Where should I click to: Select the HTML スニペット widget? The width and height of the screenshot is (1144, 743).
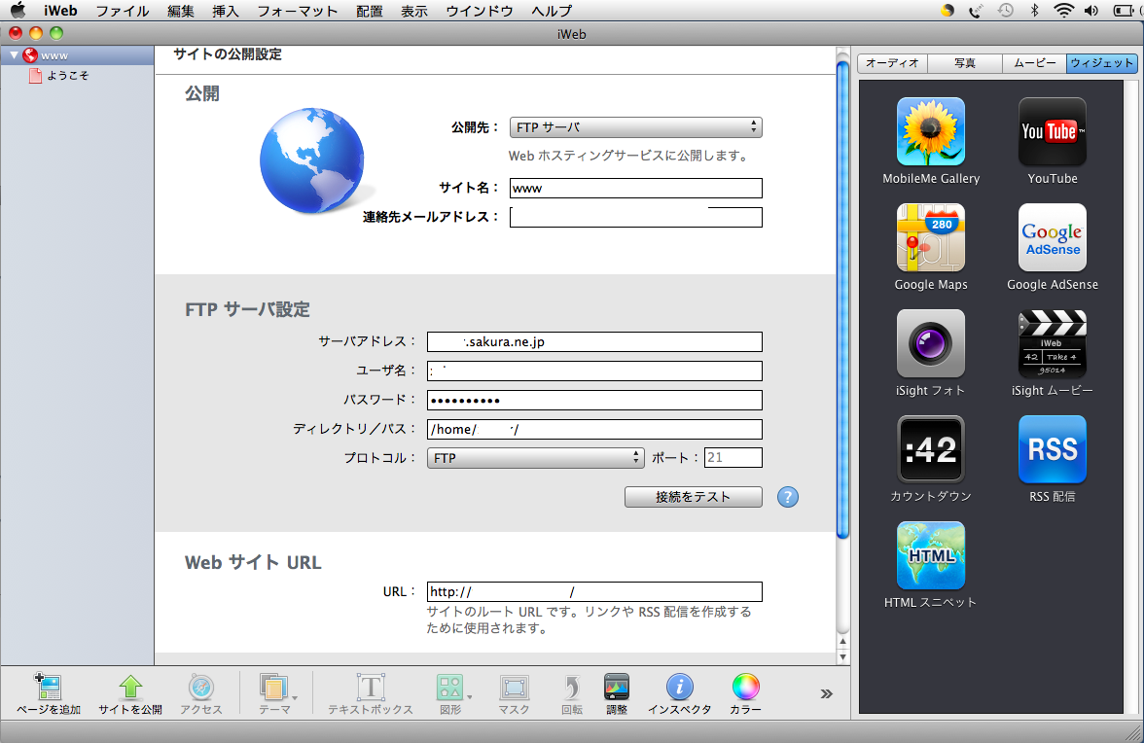930,555
